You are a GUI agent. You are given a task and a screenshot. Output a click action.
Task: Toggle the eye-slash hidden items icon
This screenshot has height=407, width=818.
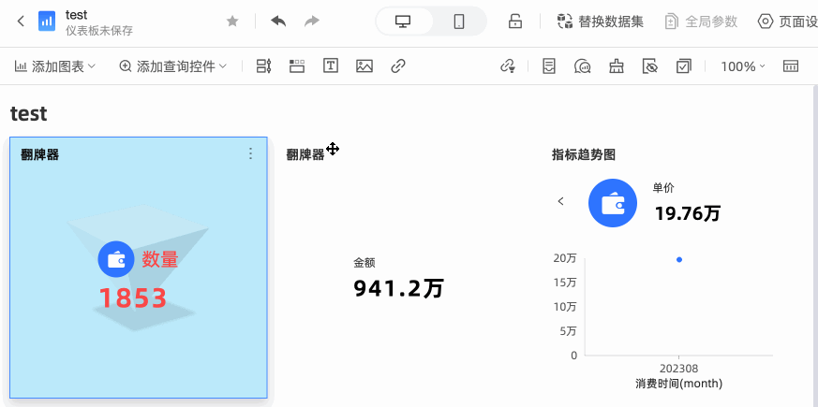(x=650, y=66)
